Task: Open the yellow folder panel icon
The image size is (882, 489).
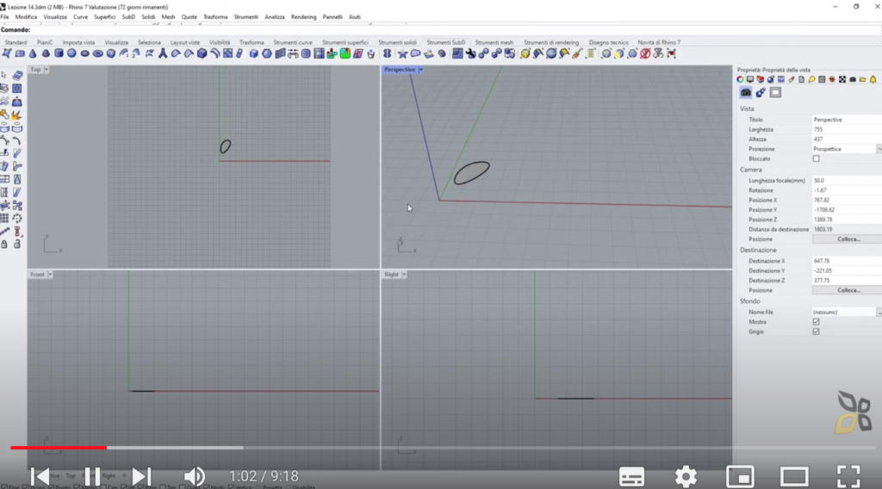Action: (x=863, y=80)
